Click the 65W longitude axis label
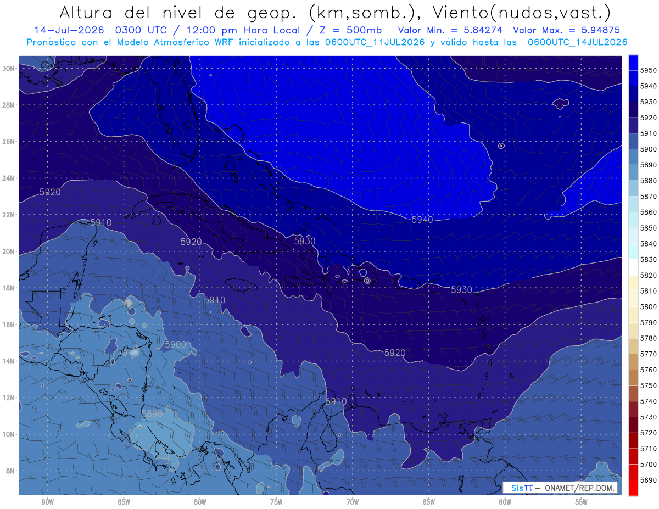The width and height of the screenshot is (659, 509). (429, 502)
